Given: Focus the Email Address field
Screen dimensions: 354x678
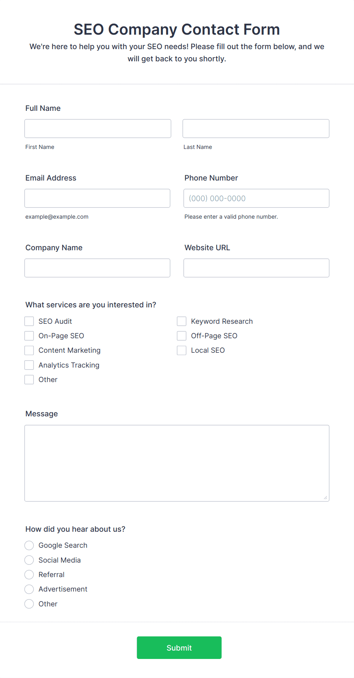Looking at the screenshot, I should 97,198.
